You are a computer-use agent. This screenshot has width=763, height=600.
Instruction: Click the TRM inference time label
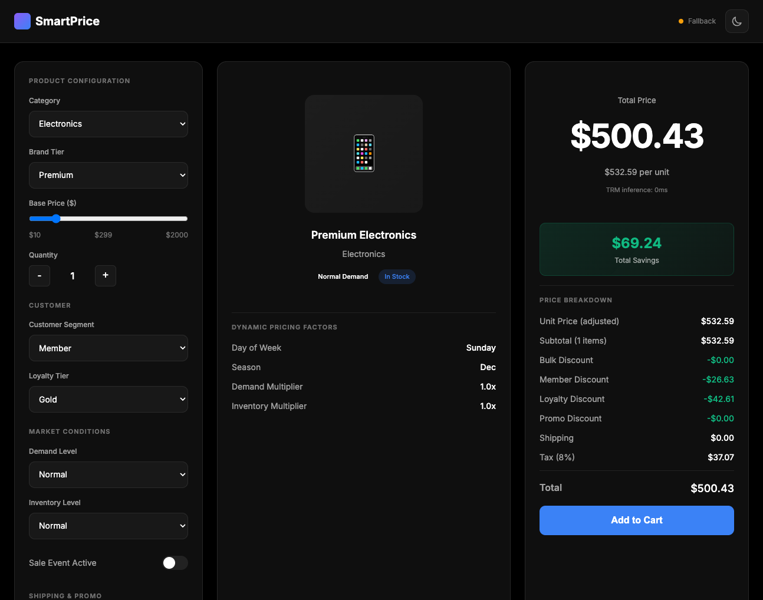pyautogui.click(x=636, y=190)
